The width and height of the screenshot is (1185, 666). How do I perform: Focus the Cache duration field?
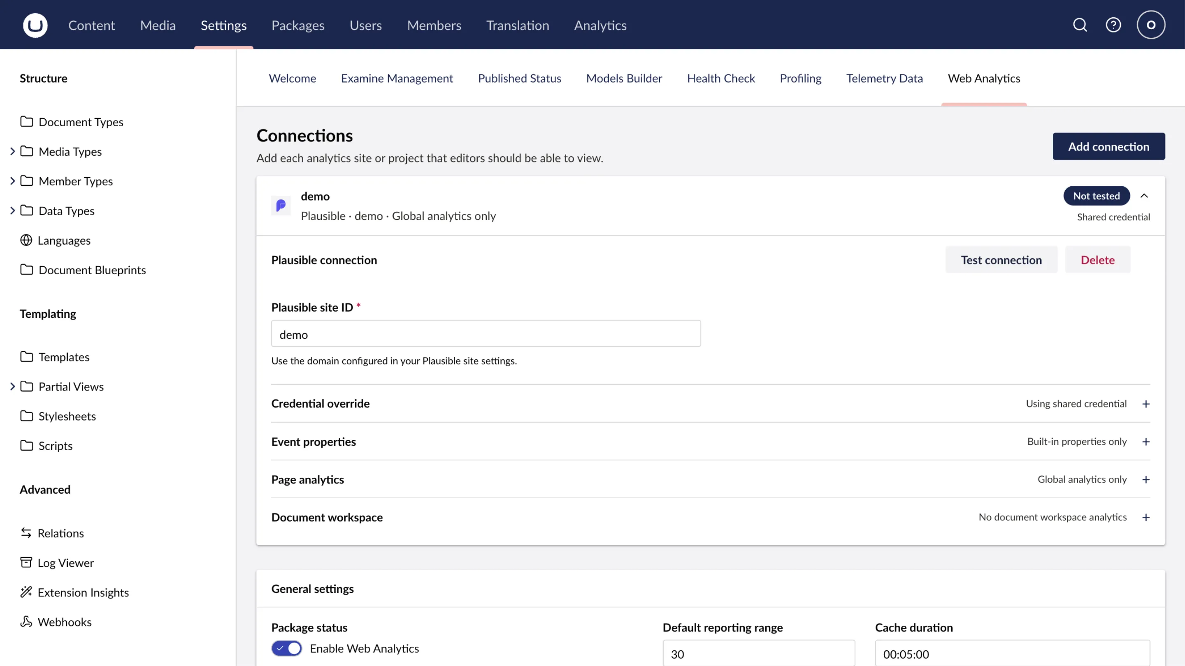coord(1013,654)
